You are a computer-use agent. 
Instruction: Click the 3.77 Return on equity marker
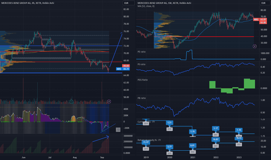pos(169,147)
